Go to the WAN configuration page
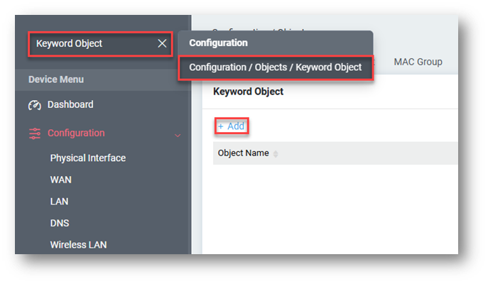The width and height of the screenshot is (488, 284). point(60,180)
